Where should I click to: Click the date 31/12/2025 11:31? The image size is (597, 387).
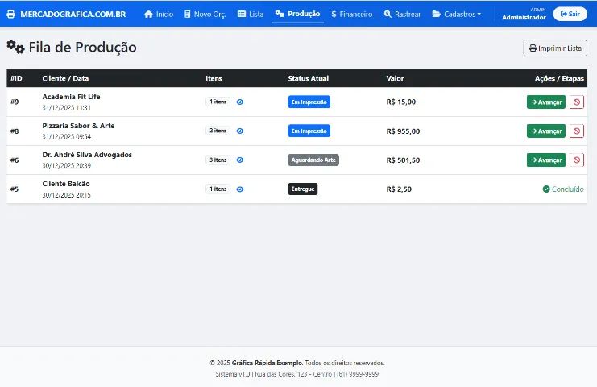(67, 108)
